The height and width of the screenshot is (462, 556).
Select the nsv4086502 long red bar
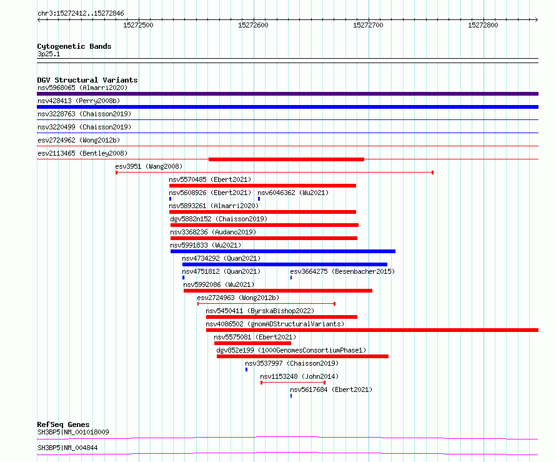[372, 330]
